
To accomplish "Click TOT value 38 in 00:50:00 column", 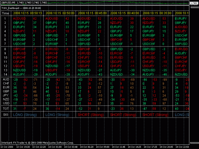I will [47, 109].
